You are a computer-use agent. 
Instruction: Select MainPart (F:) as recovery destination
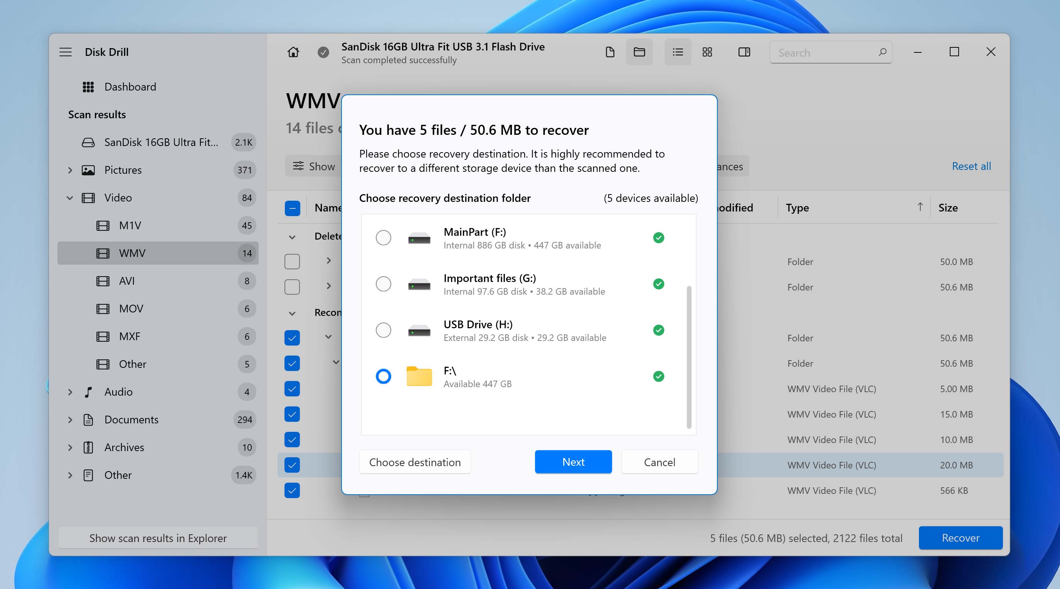383,237
